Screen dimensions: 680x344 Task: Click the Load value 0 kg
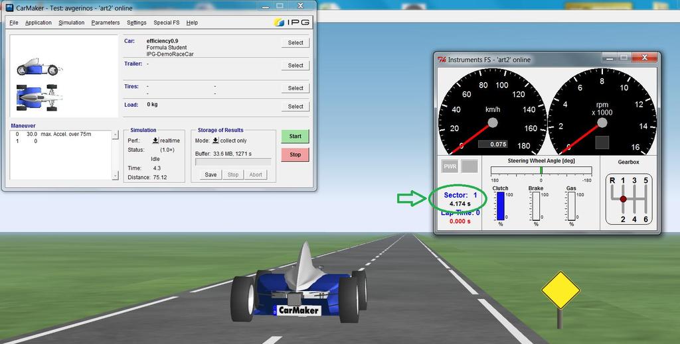click(x=152, y=105)
